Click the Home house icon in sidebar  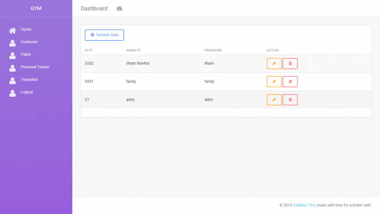[13, 30]
